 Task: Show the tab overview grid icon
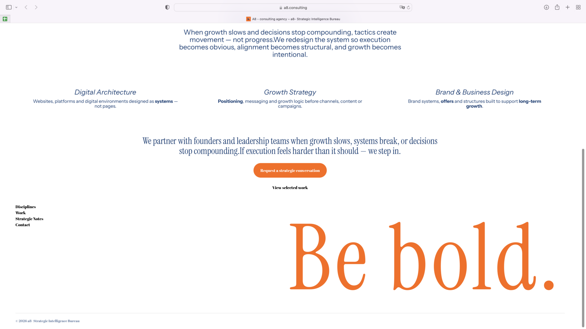(x=578, y=7)
